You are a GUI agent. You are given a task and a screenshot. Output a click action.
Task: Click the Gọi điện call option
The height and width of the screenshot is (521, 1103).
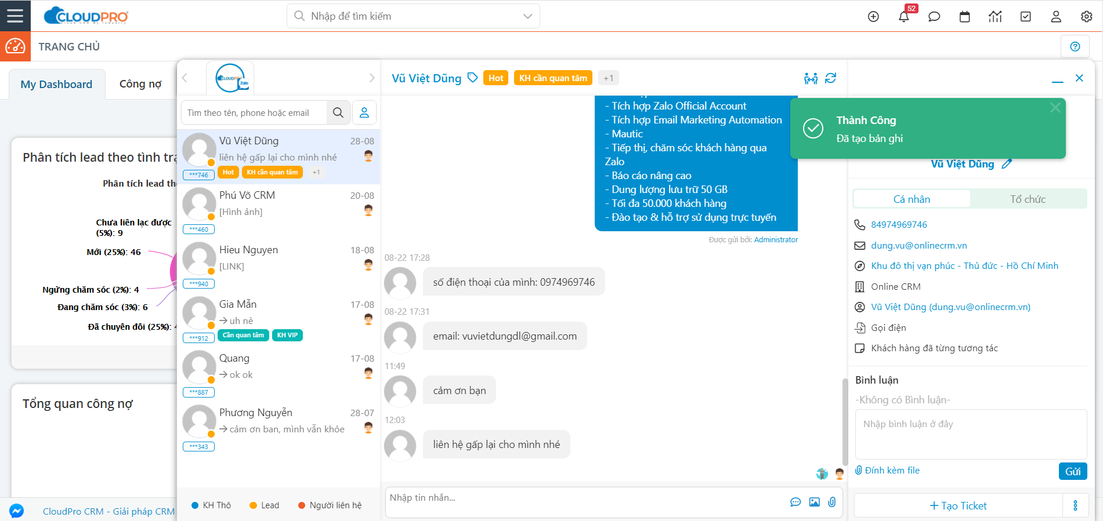888,327
